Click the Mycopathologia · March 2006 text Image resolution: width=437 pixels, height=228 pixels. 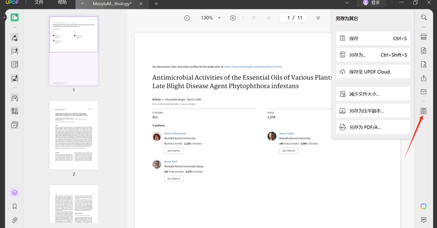(183, 99)
